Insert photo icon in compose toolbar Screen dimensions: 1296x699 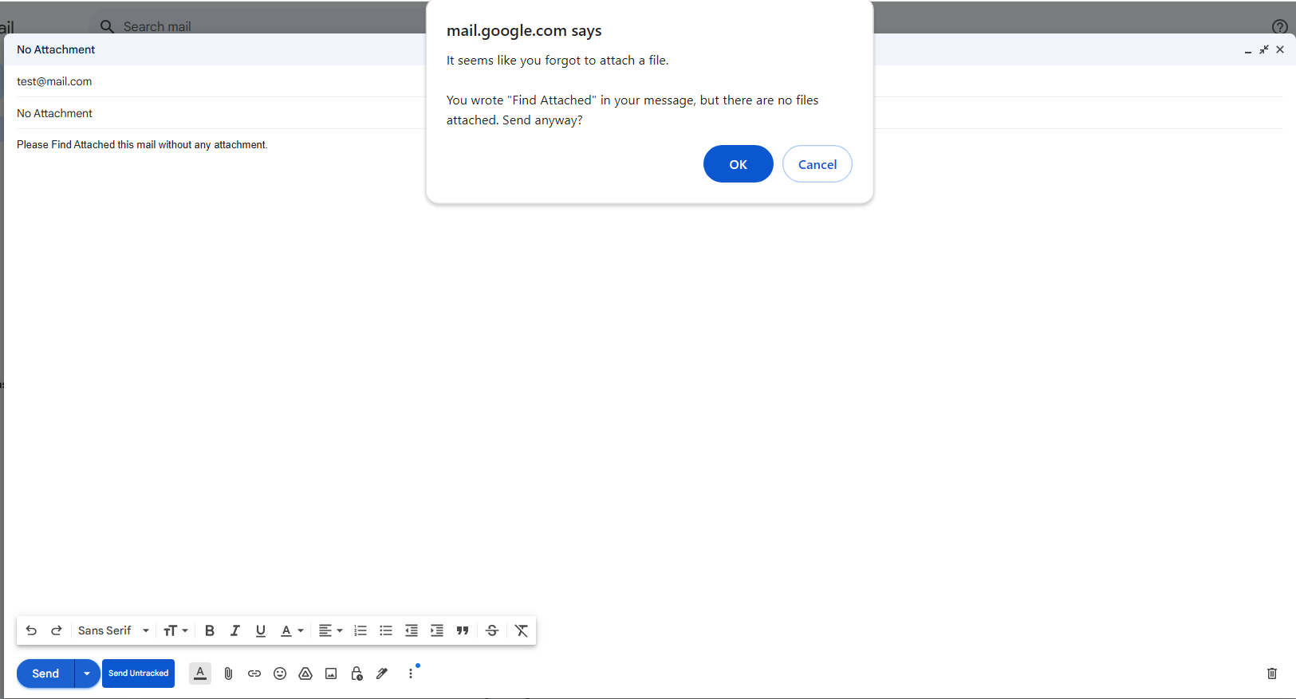coord(331,673)
